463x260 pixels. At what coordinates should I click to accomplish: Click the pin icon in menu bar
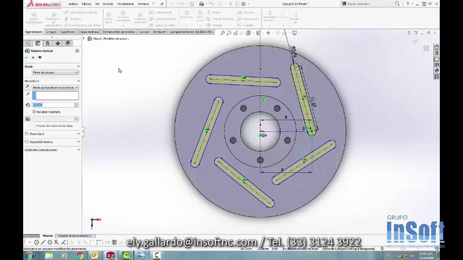(162, 4)
